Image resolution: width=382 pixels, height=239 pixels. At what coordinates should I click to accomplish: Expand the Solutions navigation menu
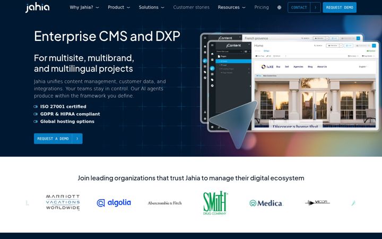[152, 7]
